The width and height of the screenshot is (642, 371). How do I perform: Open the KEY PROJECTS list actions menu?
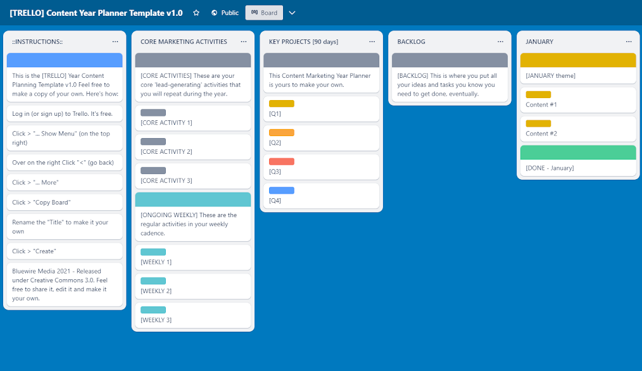pyautogui.click(x=372, y=42)
